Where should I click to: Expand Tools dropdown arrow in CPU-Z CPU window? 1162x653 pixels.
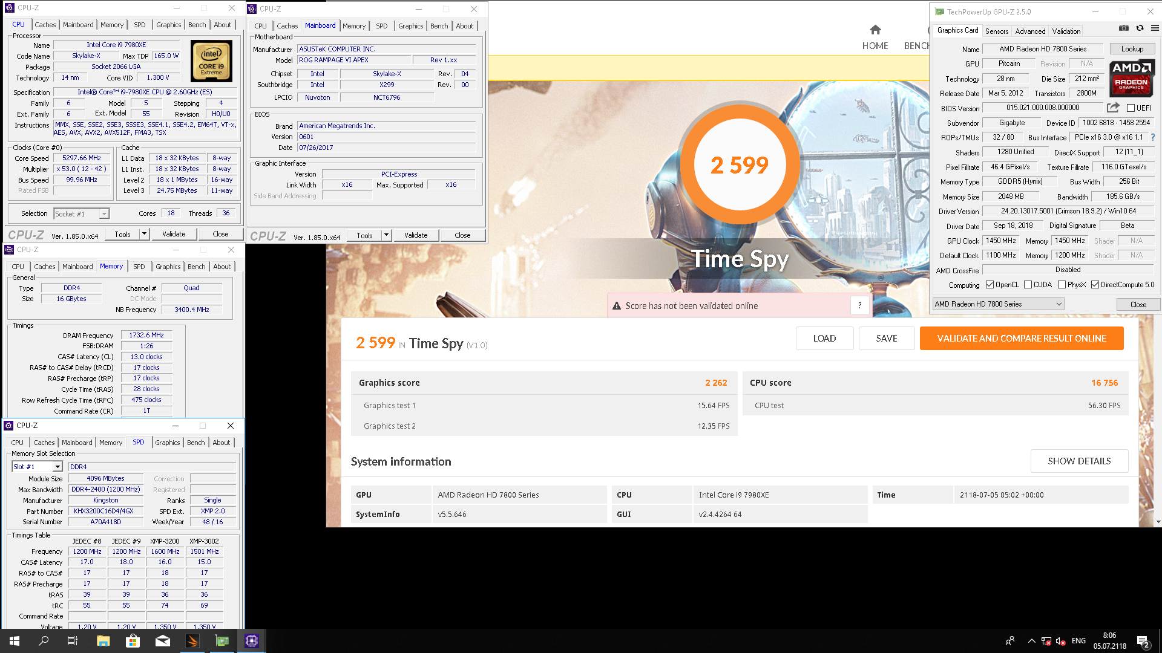[144, 234]
